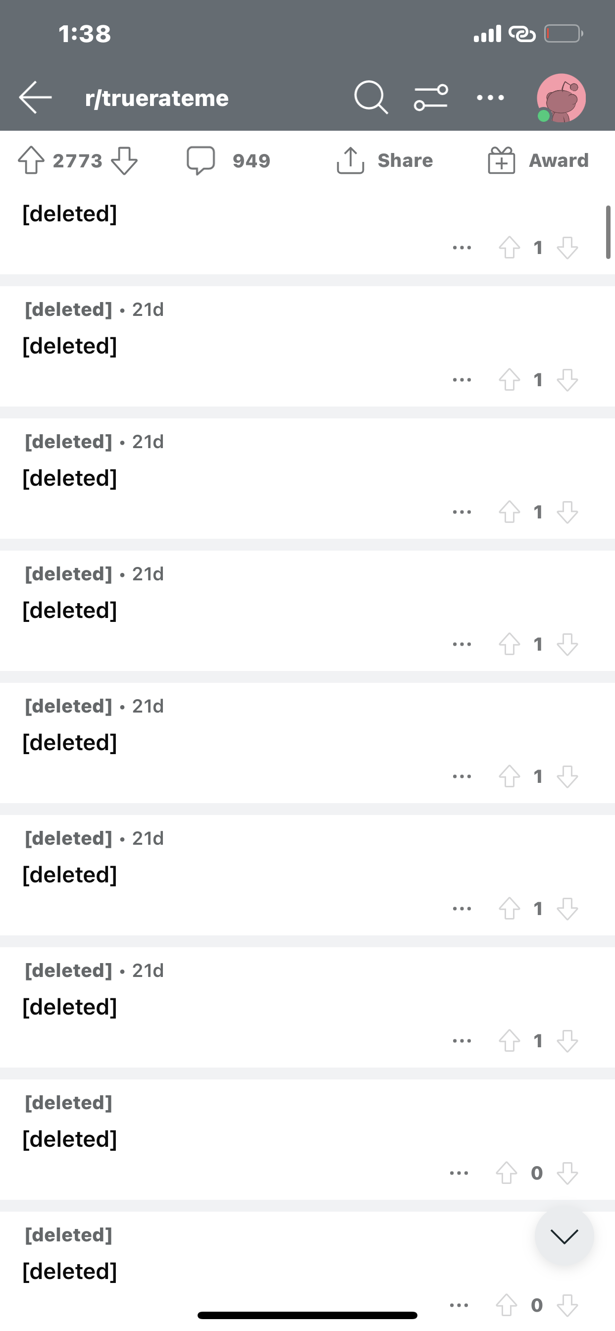The image size is (615, 1331).
Task: Click the r/truerateme subreddit title
Action: (x=156, y=98)
